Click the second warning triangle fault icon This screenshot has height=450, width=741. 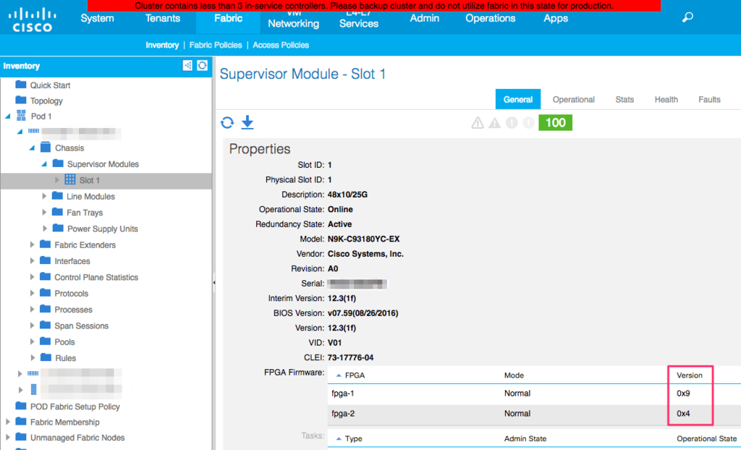[x=495, y=123]
